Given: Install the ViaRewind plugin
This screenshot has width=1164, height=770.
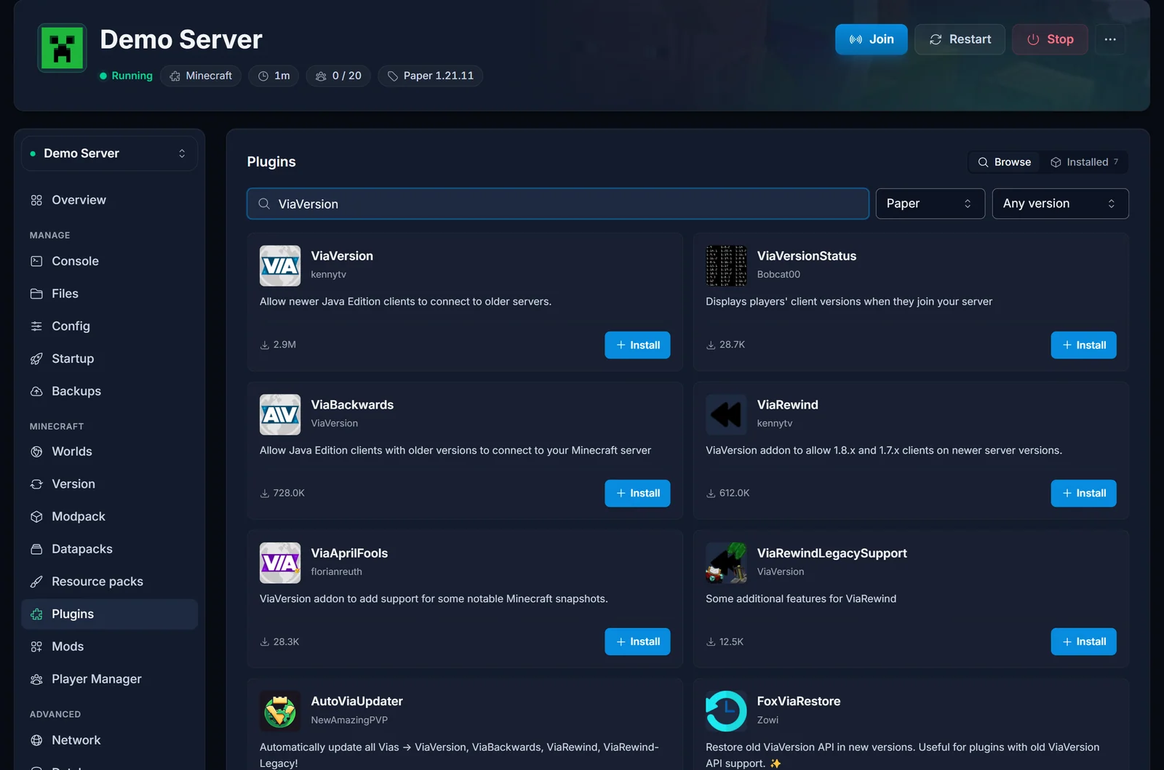Looking at the screenshot, I should (x=1083, y=494).
